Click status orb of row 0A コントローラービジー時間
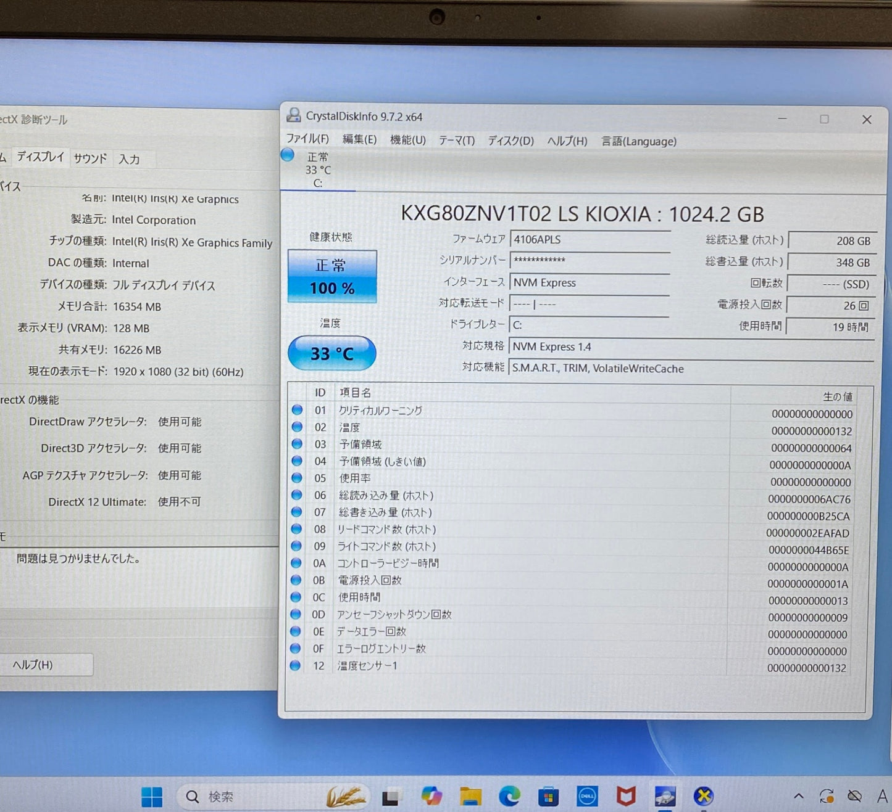This screenshot has height=812, width=892. click(296, 563)
